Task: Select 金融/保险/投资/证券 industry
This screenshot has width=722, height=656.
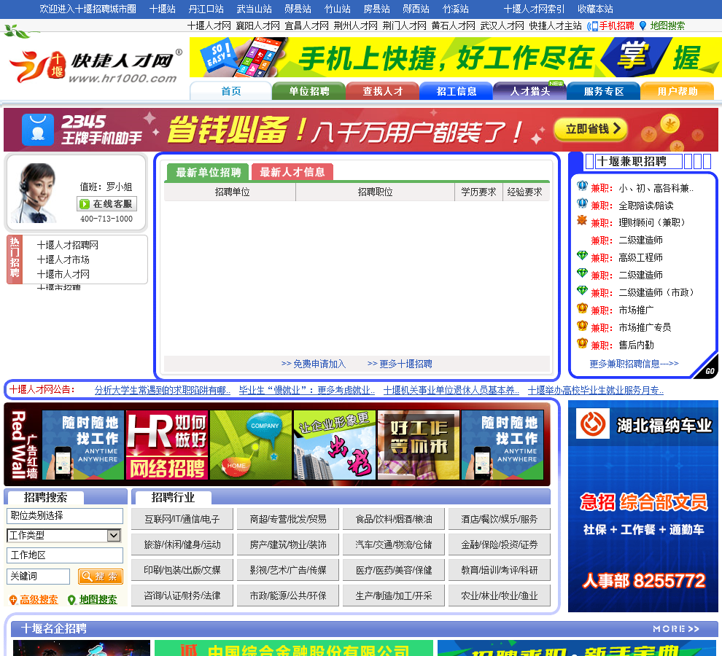Action: [500, 544]
